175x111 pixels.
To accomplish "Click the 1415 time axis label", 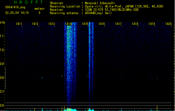I will (85, 24).
